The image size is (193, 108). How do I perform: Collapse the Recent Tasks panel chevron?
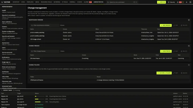[x=2, y=90]
